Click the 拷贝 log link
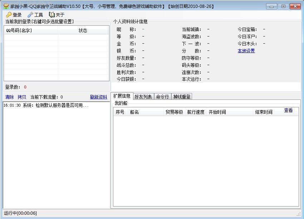The width and height of the screenshot is (304, 219). tap(22, 97)
